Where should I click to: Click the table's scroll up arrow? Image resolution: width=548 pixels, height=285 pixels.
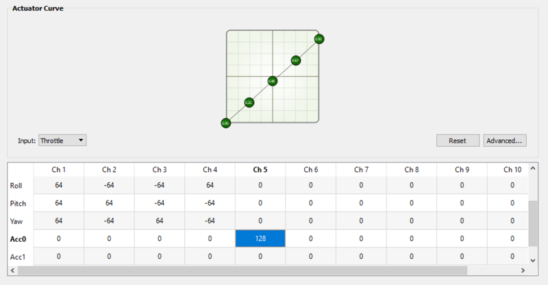click(x=533, y=169)
